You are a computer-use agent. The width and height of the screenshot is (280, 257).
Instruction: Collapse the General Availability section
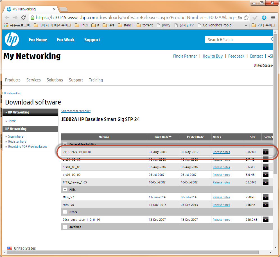[65, 144]
